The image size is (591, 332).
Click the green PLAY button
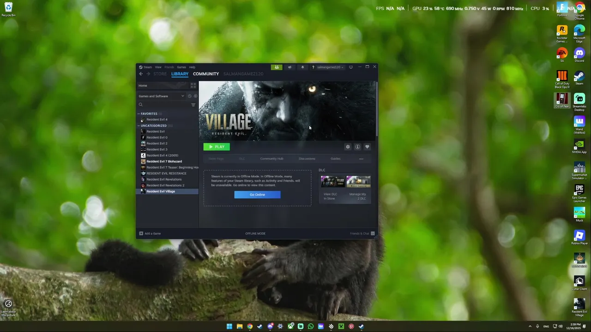coord(217,147)
